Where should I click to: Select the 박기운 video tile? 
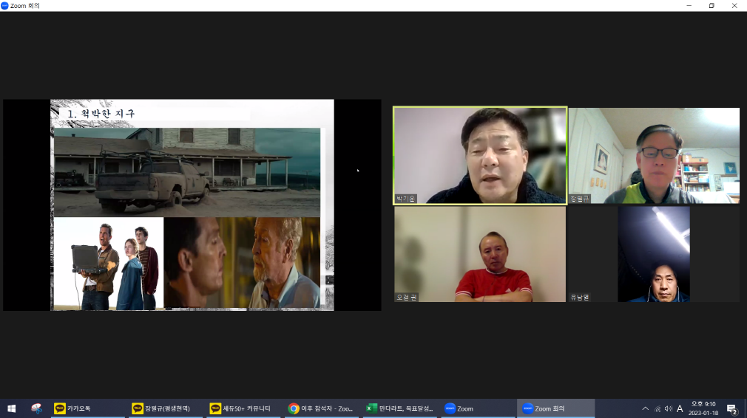[480, 156]
